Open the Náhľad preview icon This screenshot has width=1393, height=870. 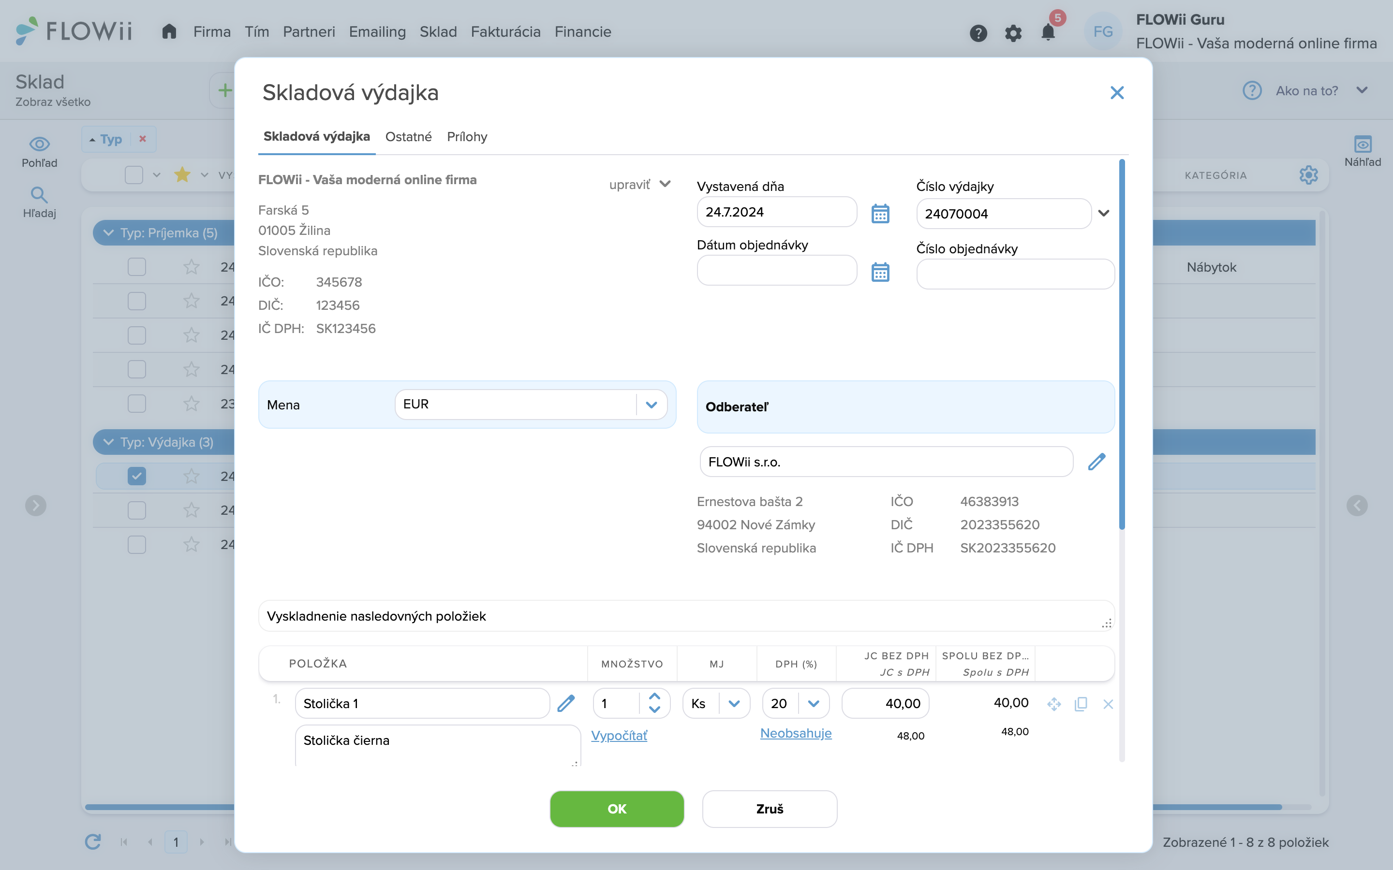tap(1363, 144)
